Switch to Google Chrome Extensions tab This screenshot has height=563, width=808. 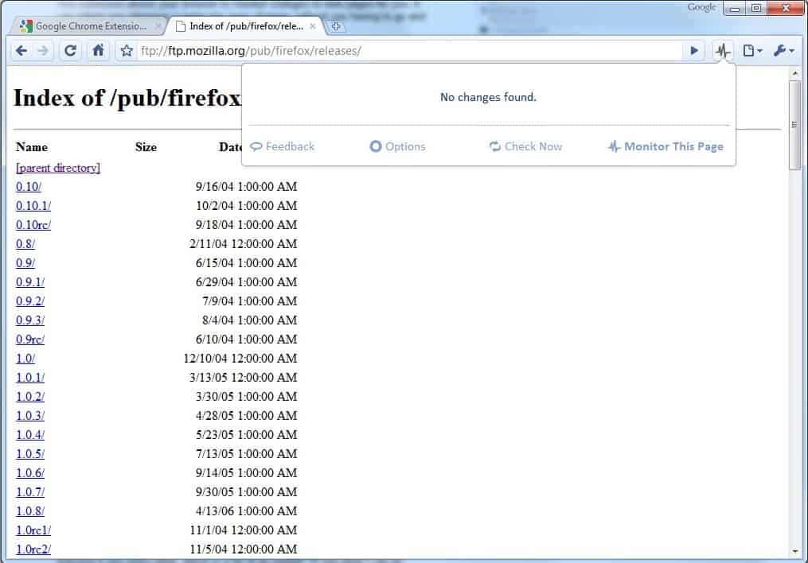(91, 26)
